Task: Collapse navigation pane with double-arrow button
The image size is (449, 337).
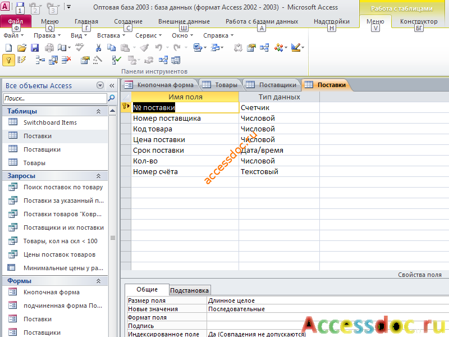Action: 112,85
